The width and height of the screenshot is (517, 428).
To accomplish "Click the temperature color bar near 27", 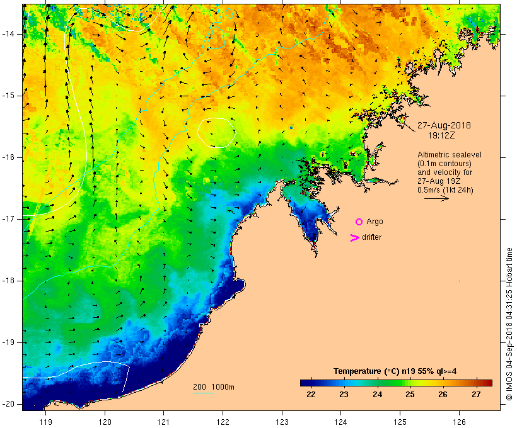I will [476, 383].
